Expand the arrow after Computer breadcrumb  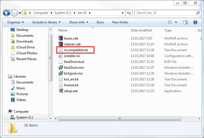pyautogui.click(x=51, y=13)
